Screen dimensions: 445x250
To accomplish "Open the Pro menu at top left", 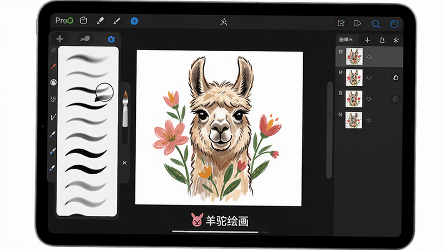I will [x=64, y=21].
